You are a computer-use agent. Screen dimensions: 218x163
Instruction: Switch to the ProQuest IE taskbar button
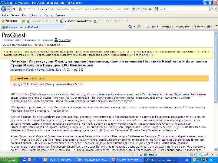pyautogui.click(x=162, y=160)
